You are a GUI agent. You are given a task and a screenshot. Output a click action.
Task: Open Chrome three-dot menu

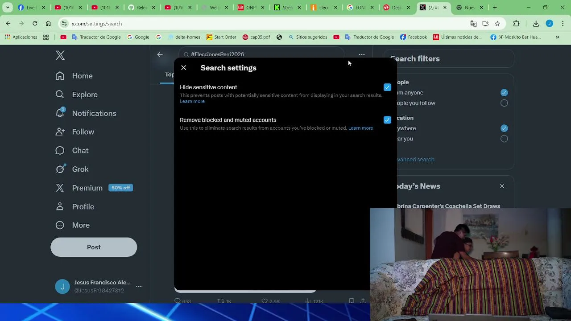(563, 24)
